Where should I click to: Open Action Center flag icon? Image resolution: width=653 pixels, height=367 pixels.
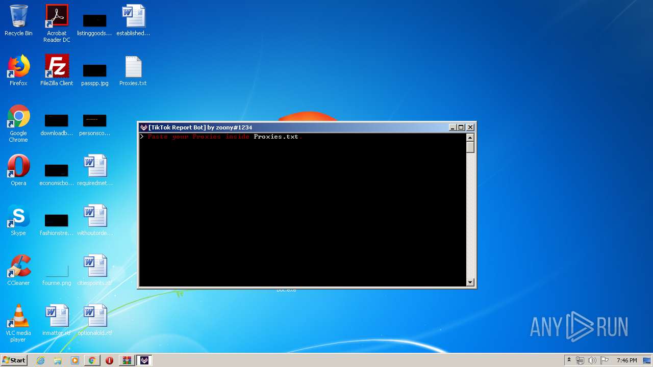pyautogui.click(x=605, y=360)
